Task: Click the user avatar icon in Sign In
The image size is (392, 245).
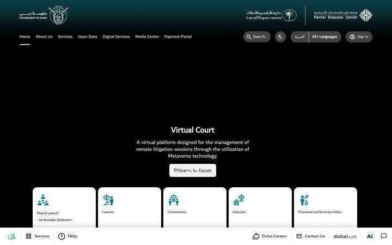Action: click(352, 37)
